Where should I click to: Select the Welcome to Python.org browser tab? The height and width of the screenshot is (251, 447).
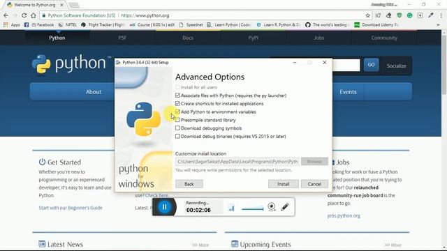[x=35, y=5]
